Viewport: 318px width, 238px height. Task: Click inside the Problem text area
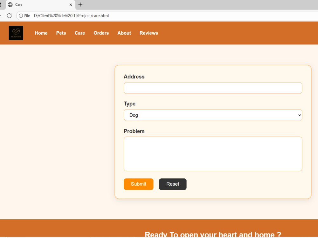(x=213, y=154)
